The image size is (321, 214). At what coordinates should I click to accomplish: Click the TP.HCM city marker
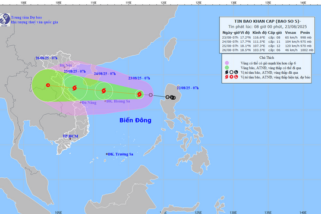coord(70,139)
